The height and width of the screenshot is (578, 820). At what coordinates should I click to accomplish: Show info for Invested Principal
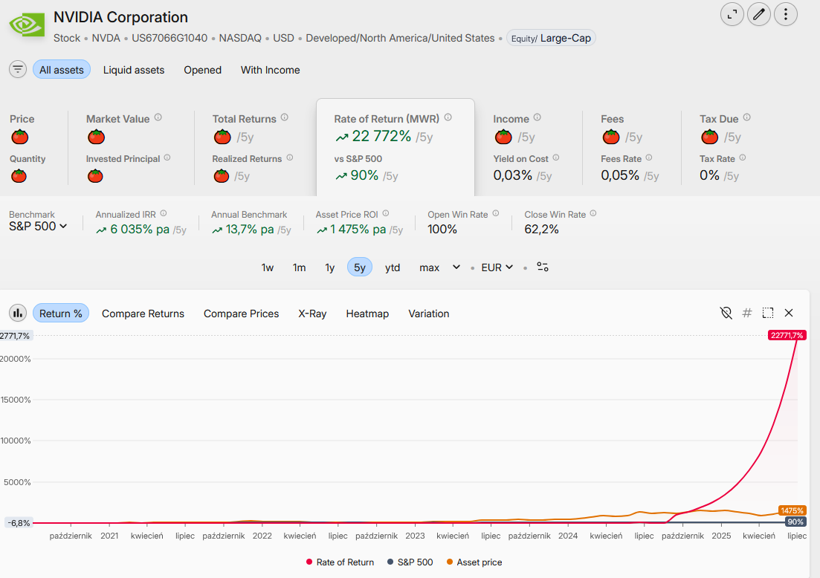[x=167, y=158]
